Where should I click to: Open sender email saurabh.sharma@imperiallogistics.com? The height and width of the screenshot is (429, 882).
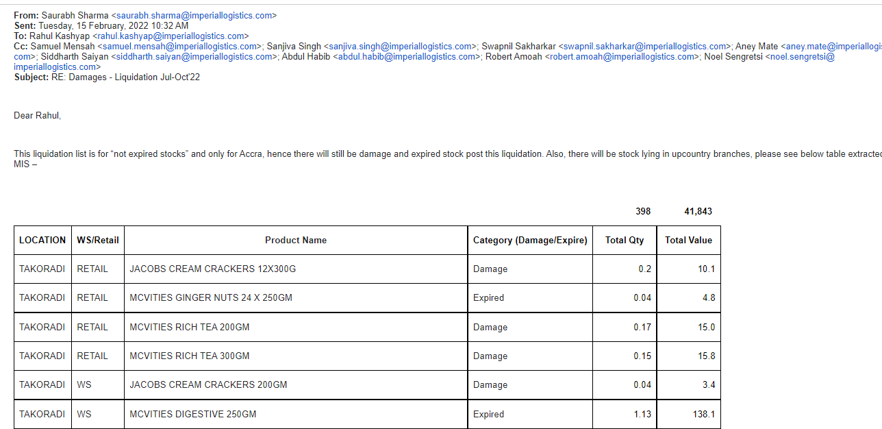pos(194,15)
